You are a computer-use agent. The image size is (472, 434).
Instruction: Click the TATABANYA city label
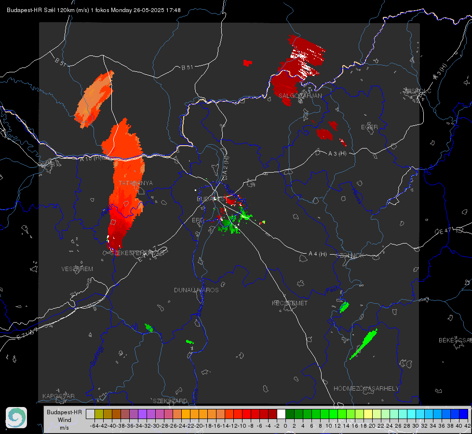click(x=135, y=183)
